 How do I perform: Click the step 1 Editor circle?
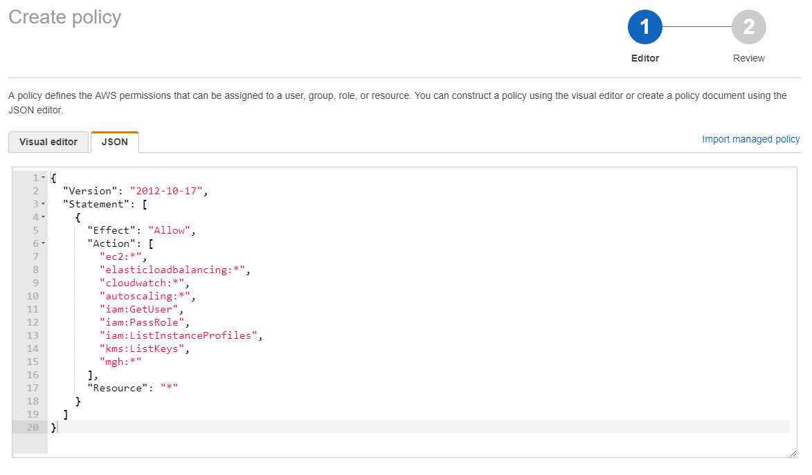[644, 27]
